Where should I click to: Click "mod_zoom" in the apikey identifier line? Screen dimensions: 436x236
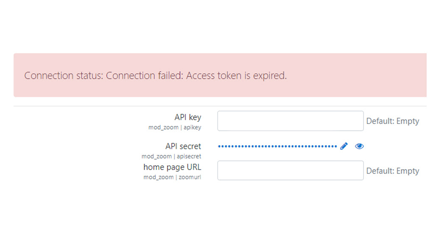[164, 127]
